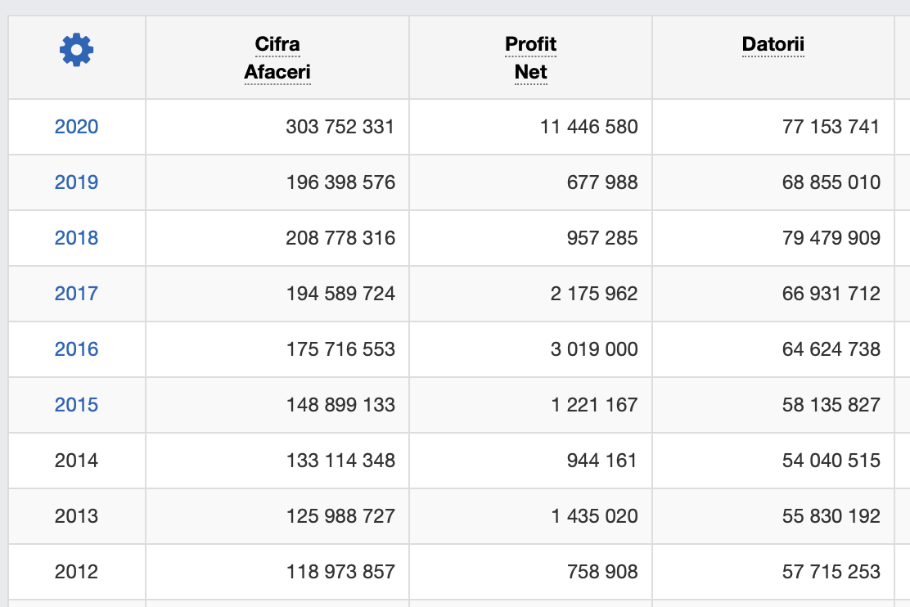Select the 677 988 net profit cell

pos(601,182)
